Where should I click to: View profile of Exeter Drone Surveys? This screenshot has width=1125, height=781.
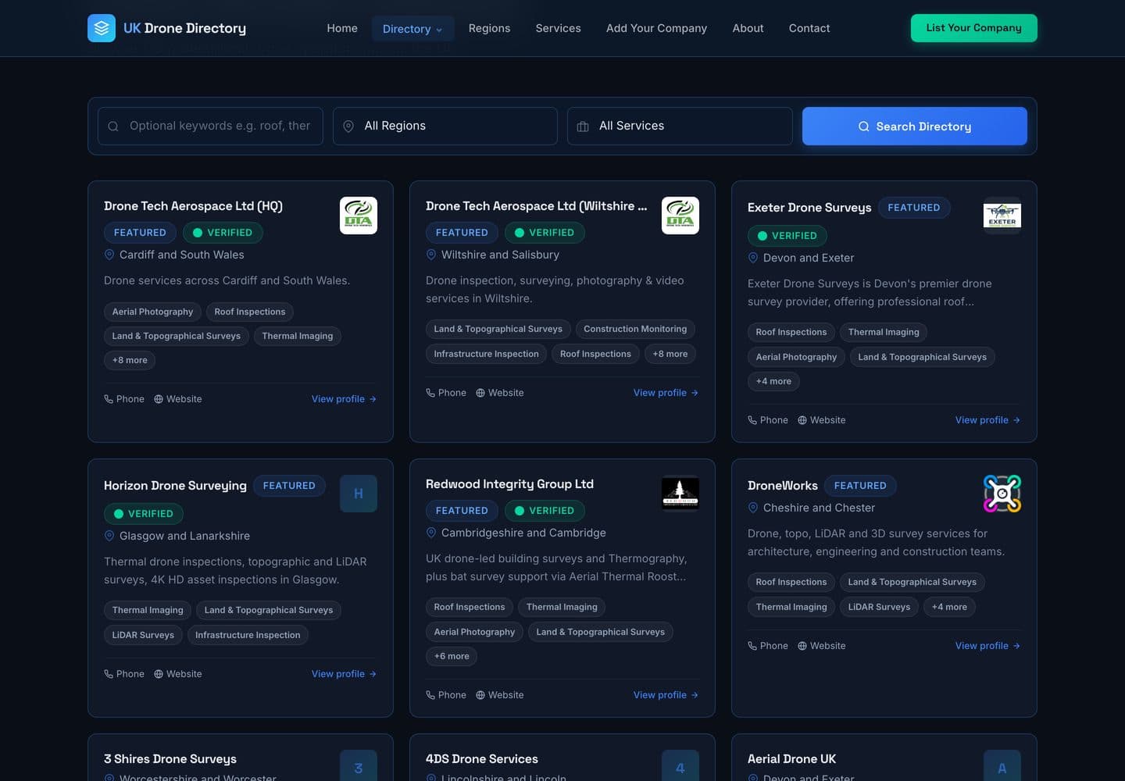[x=987, y=420]
